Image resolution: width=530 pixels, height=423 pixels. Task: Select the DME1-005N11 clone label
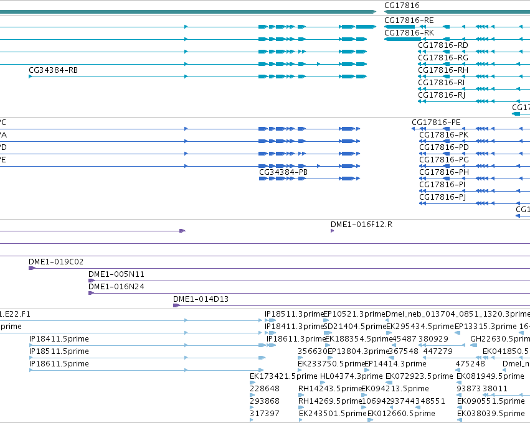coord(116,274)
